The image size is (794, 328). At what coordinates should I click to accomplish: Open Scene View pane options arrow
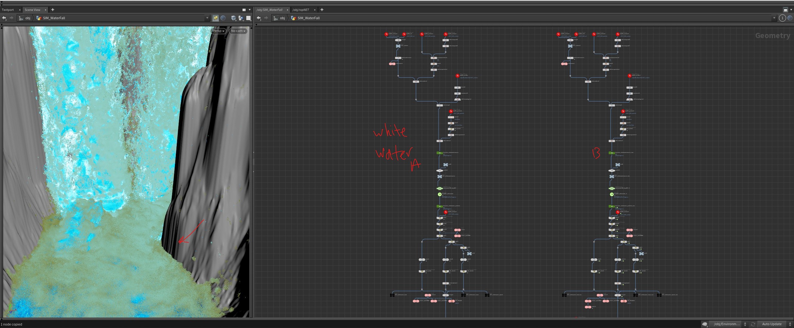pyautogui.click(x=250, y=10)
